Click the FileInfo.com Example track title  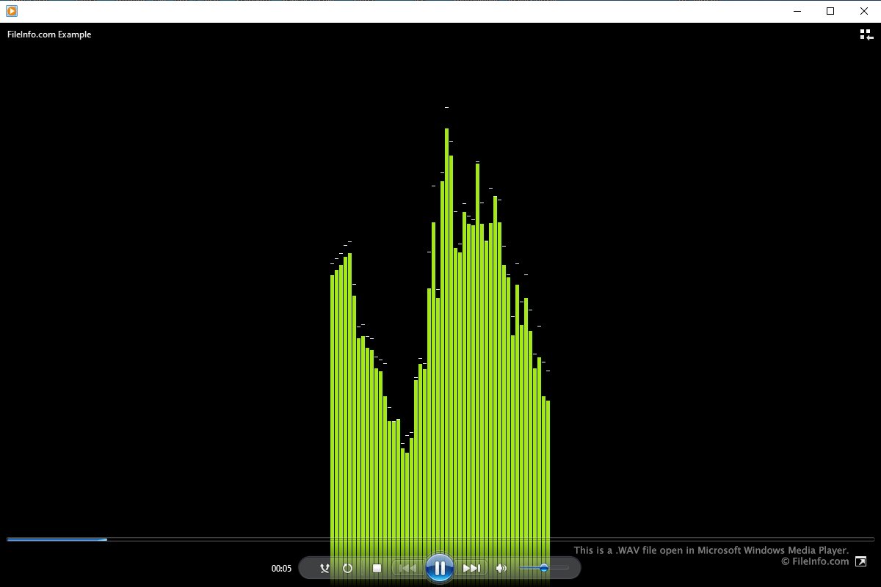point(49,34)
